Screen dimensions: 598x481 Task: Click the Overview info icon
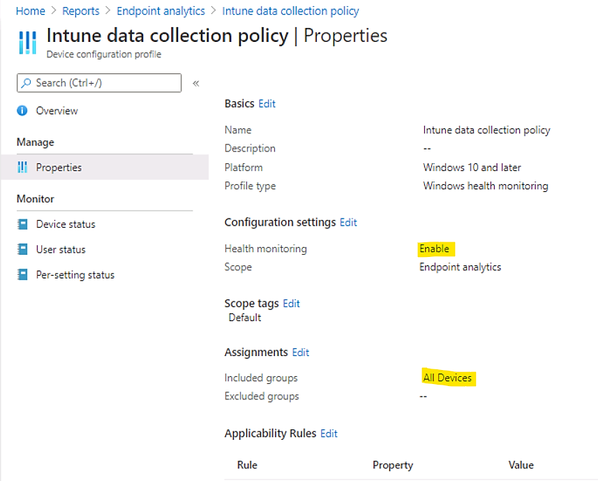(22, 110)
